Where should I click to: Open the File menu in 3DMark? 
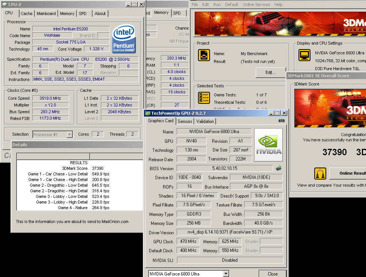[195, 4]
